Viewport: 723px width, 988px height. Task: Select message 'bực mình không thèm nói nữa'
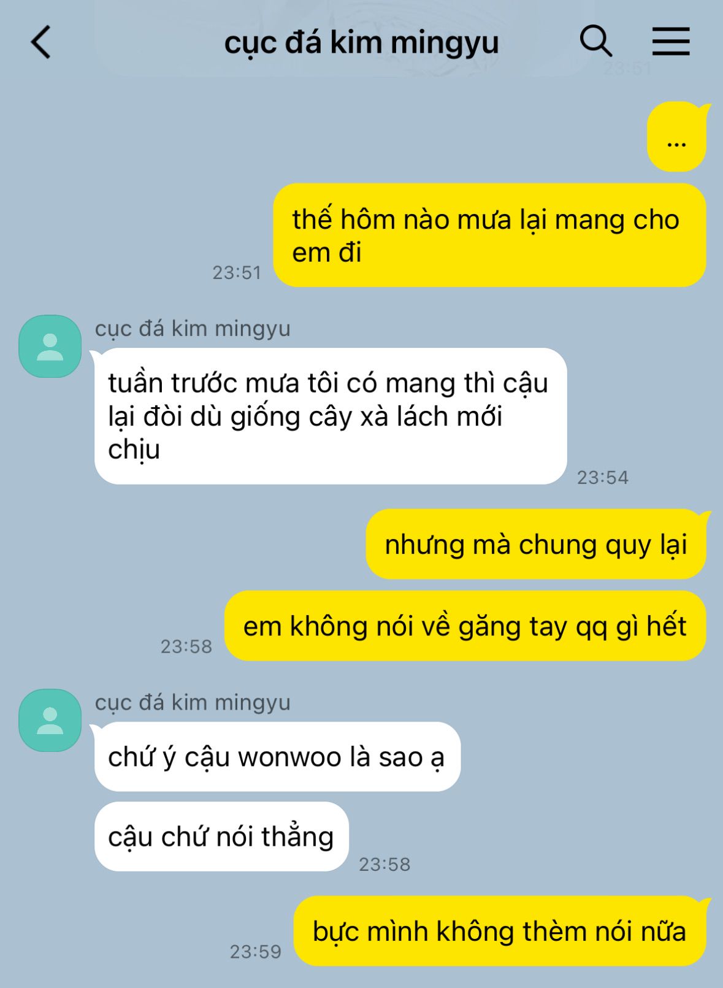click(x=500, y=931)
